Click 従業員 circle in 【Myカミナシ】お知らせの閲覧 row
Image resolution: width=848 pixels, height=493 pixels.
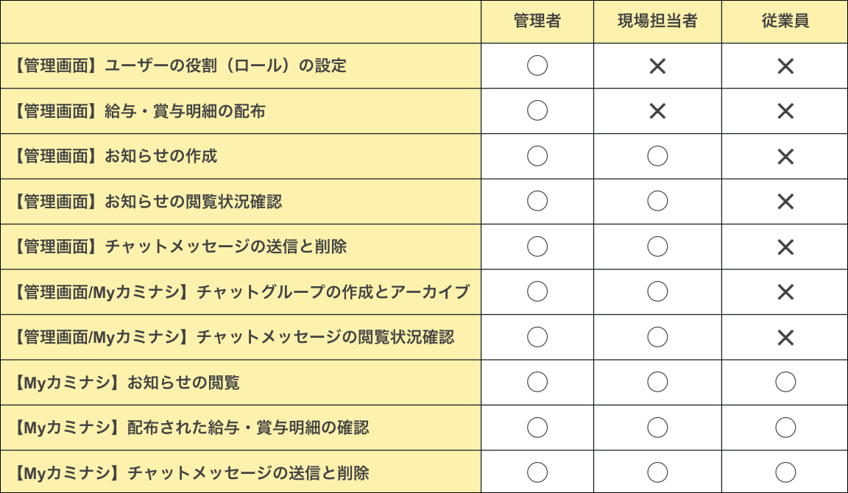[x=785, y=382]
